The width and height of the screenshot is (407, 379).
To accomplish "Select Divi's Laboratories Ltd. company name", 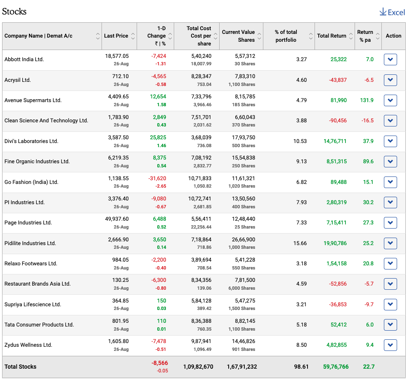I will 31,141.
